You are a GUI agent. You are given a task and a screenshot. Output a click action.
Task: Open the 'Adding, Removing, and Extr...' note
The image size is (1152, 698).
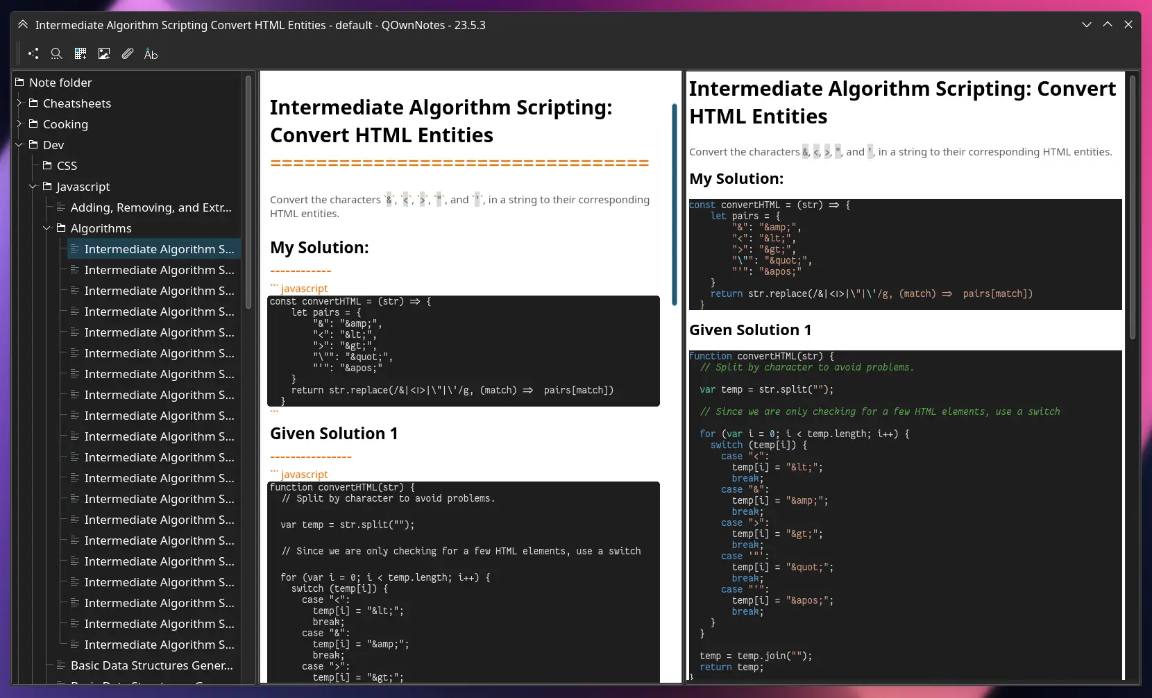[x=151, y=207]
